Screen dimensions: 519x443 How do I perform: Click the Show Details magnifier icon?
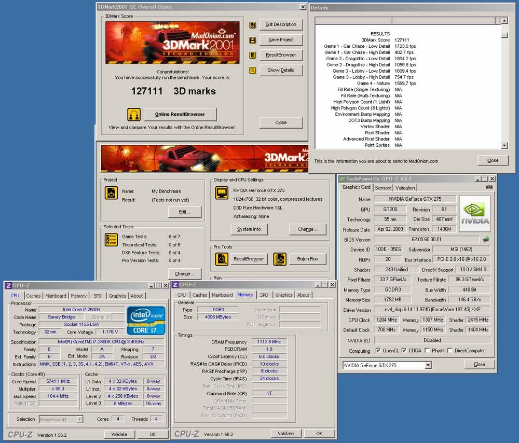click(253, 71)
